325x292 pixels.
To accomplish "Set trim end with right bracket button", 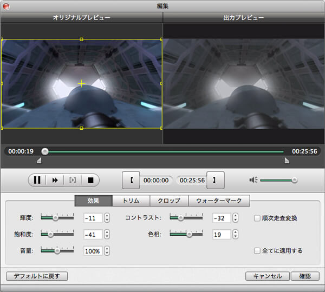I will (x=215, y=180).
